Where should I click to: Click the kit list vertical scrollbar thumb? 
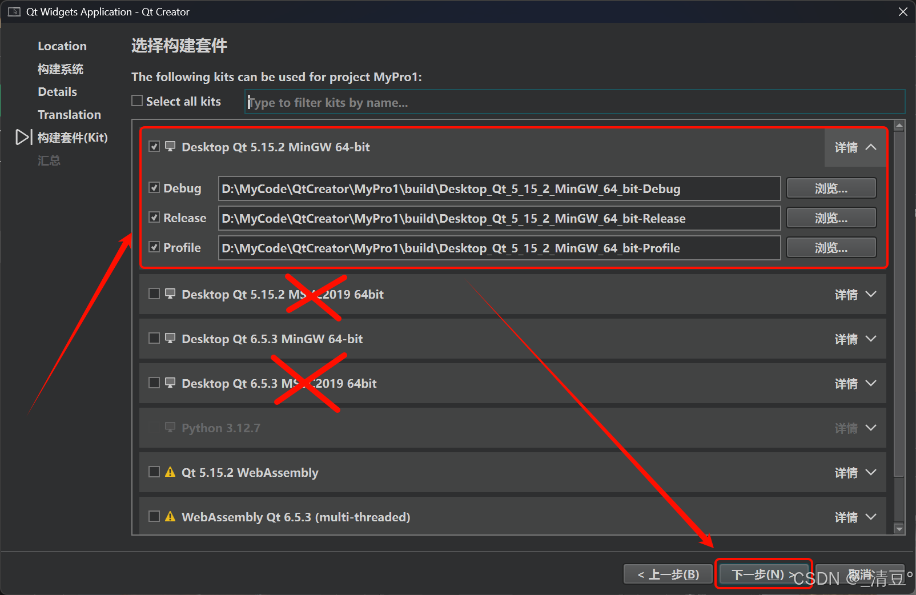point(899,304)
